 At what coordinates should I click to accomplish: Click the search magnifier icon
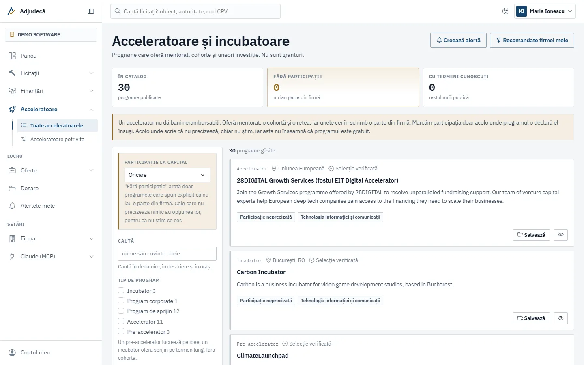click(118, 11)
